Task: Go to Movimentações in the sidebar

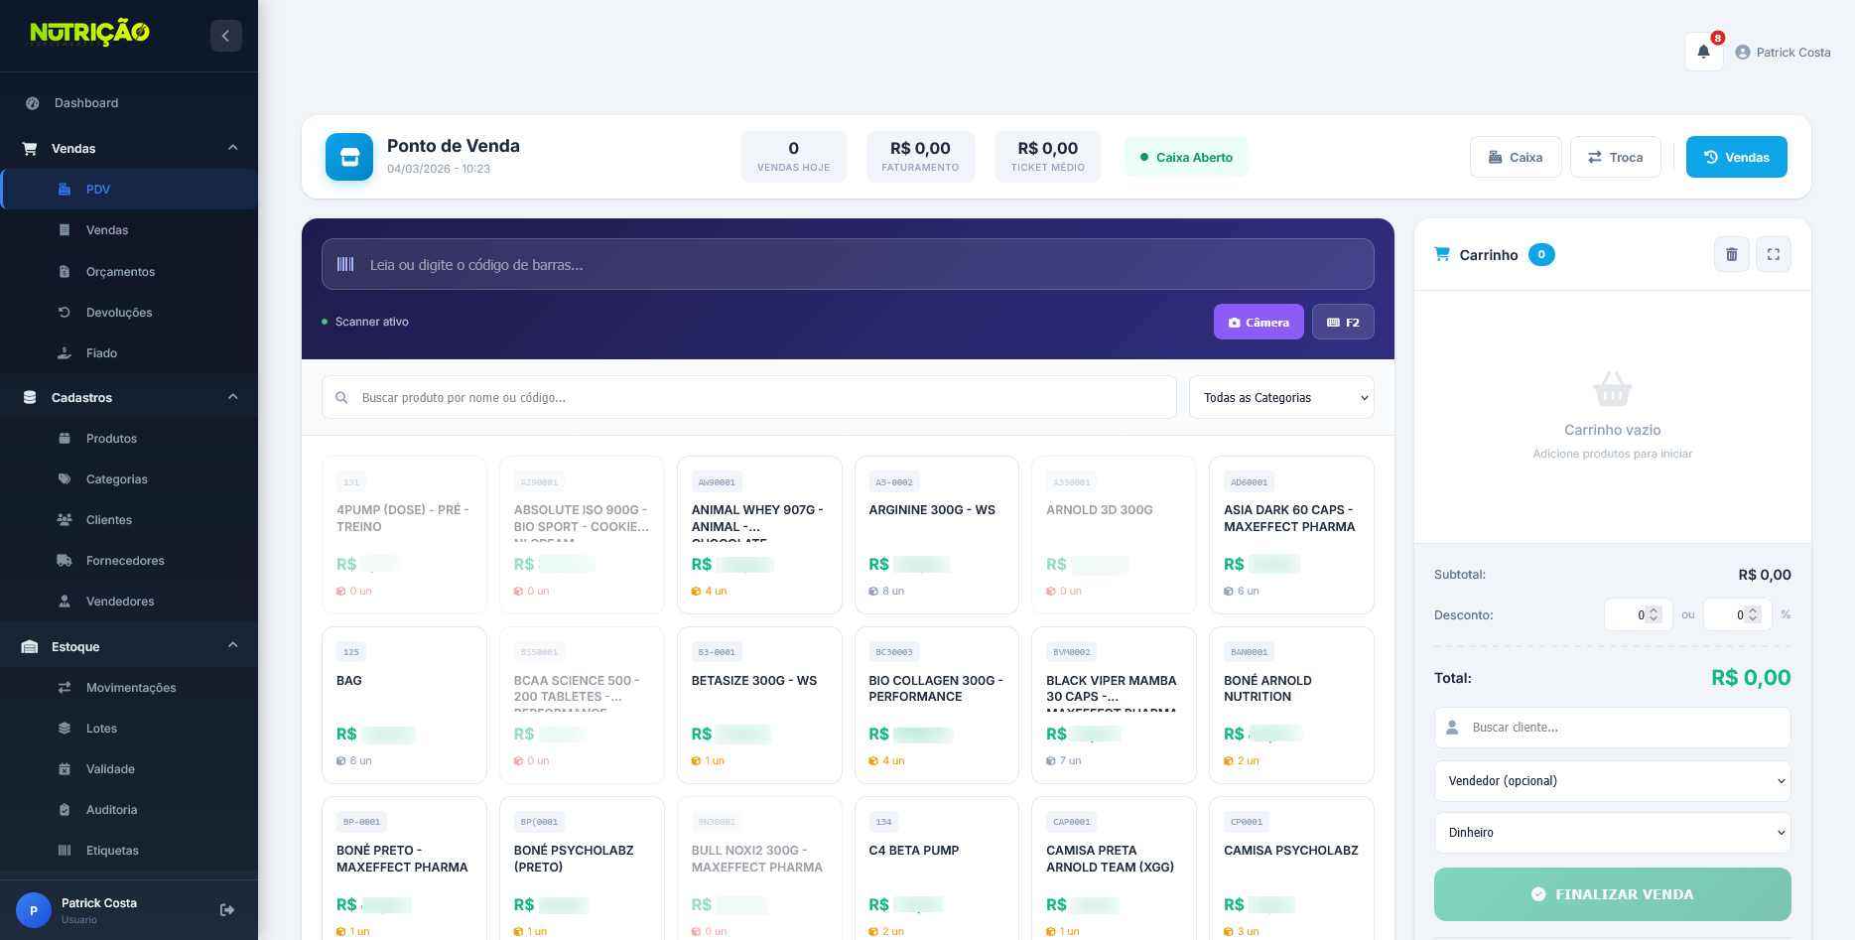Action: tap(131, 688)
